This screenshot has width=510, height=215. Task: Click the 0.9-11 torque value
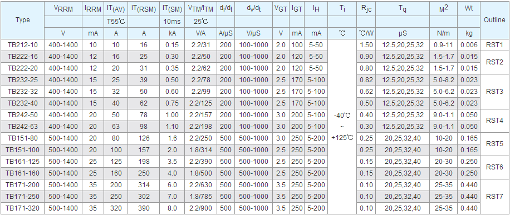[x=443, y=45]
